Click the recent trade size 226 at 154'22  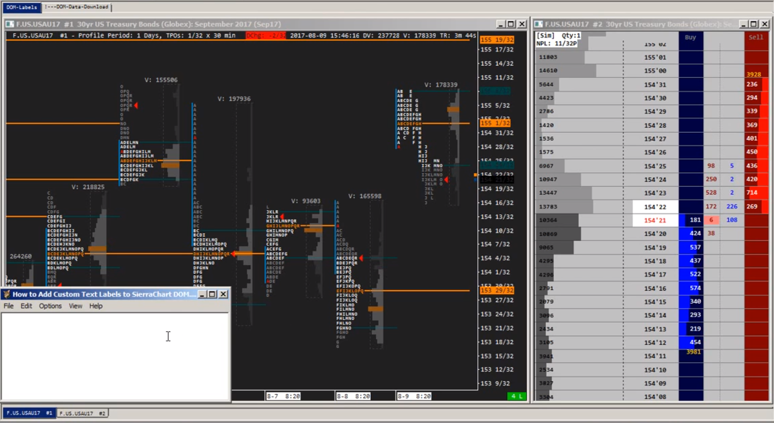point(732,206)
